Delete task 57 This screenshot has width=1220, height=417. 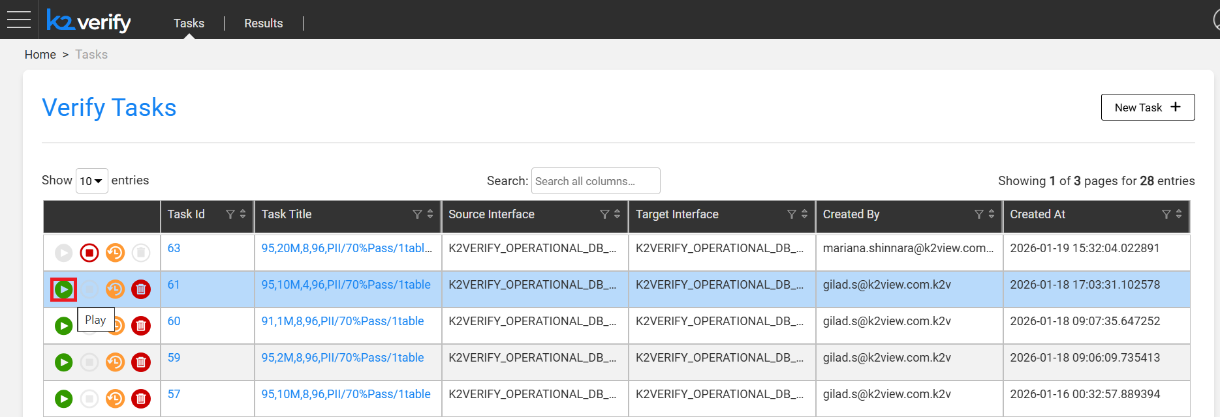pyautogui.click(x=141, y=399)
